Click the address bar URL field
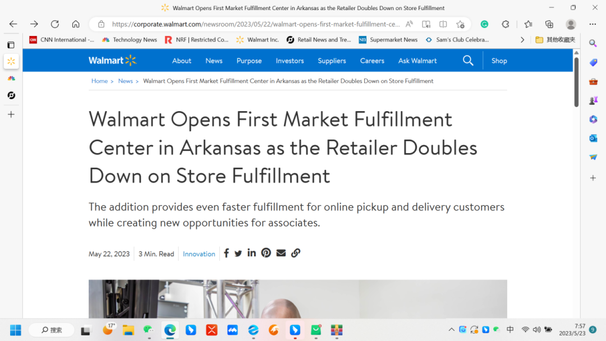 click(256, 24)
